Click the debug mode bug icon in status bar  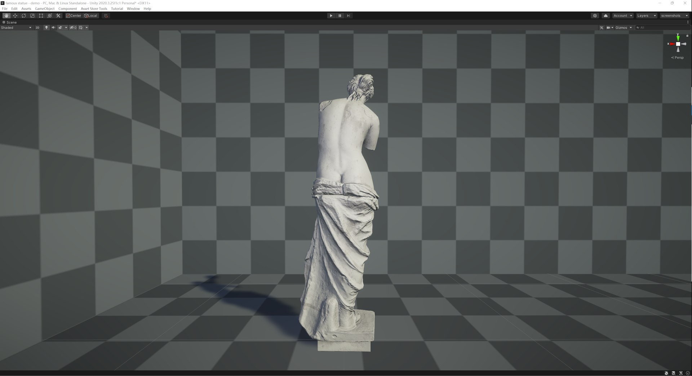(x=667, y=373)
